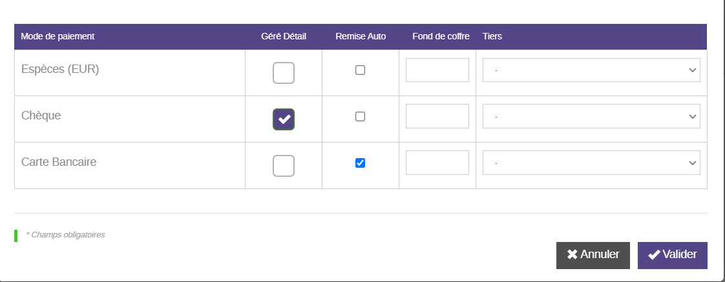Disable Remise Auto for Carte Bancaire
The height and width of the screenshot is (282, 725).
tap(361, 163)
